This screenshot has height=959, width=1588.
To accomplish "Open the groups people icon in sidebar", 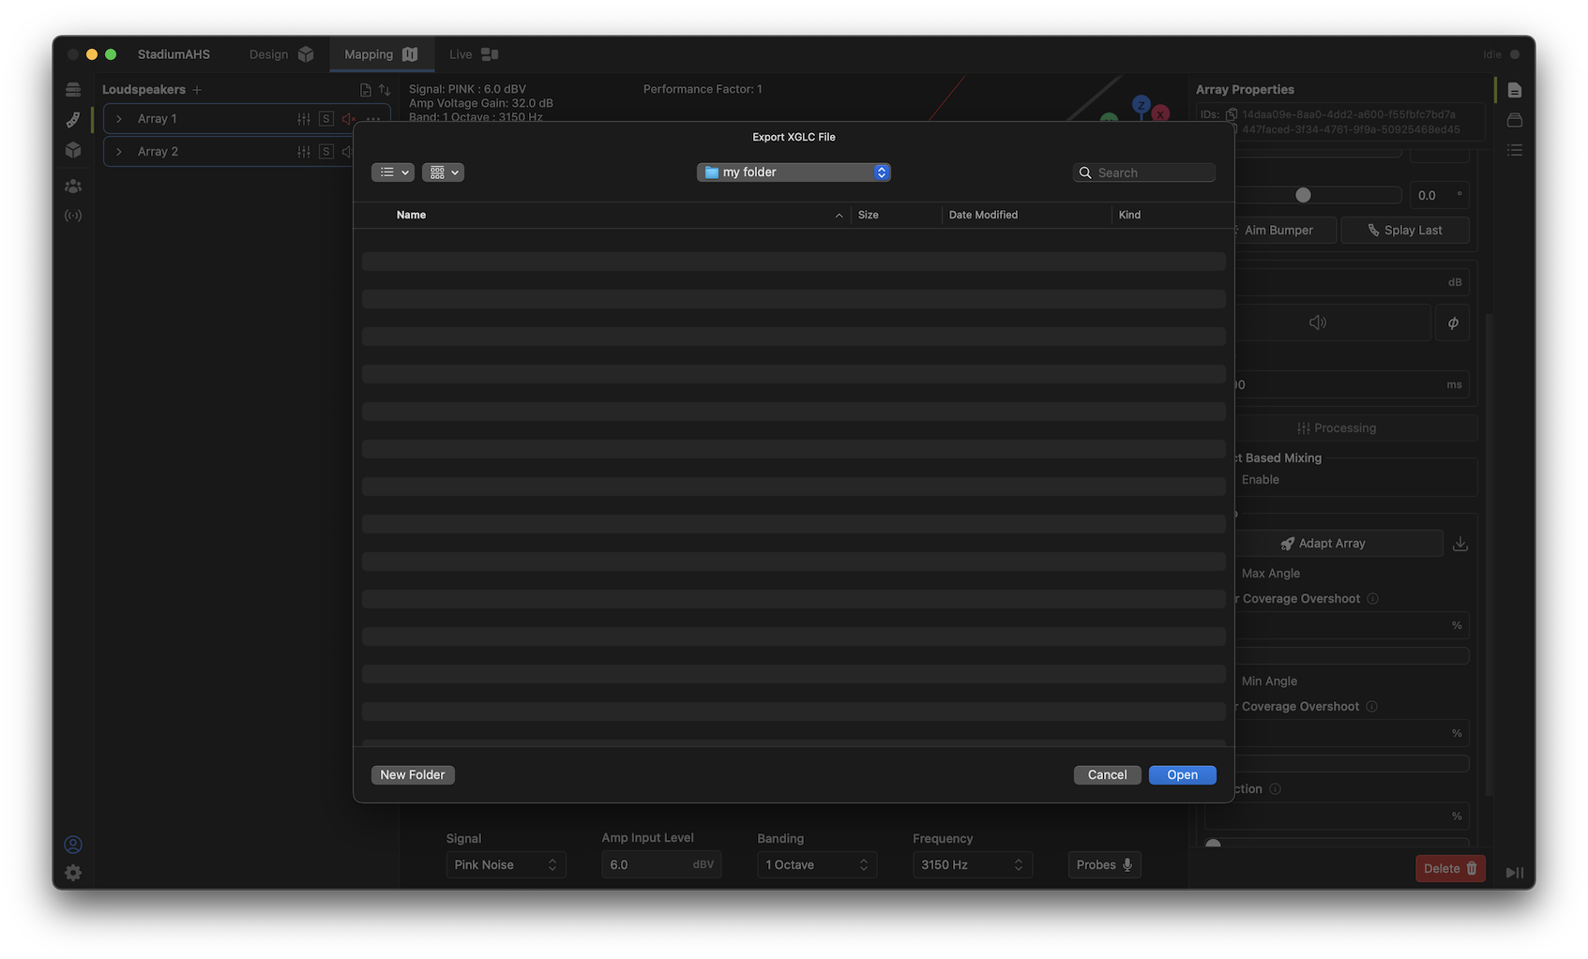I will (73, 187).
